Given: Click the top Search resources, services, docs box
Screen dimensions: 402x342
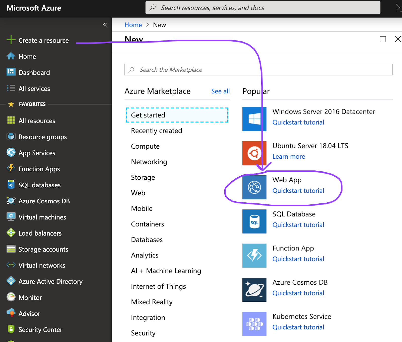Looking at the screenshot, I should pyautogui.click(x=263, y=8).
